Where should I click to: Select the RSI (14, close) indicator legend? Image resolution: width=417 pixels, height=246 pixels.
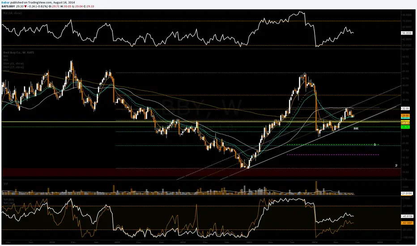coord(13,13)
